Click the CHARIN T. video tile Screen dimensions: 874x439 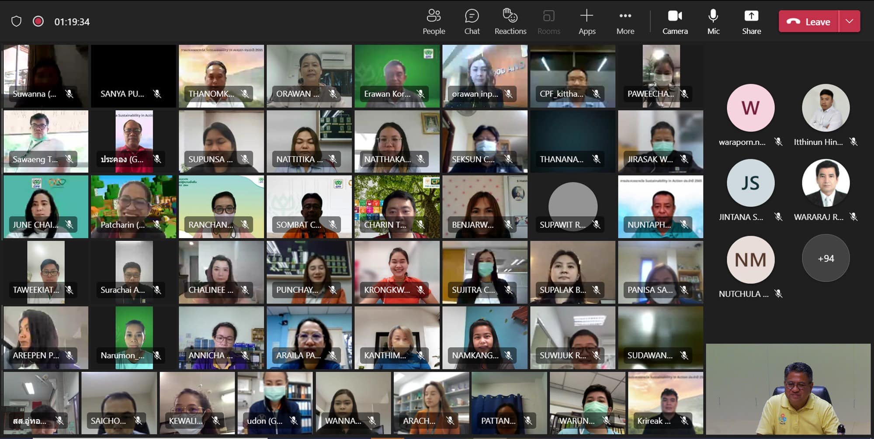(397, 205)
